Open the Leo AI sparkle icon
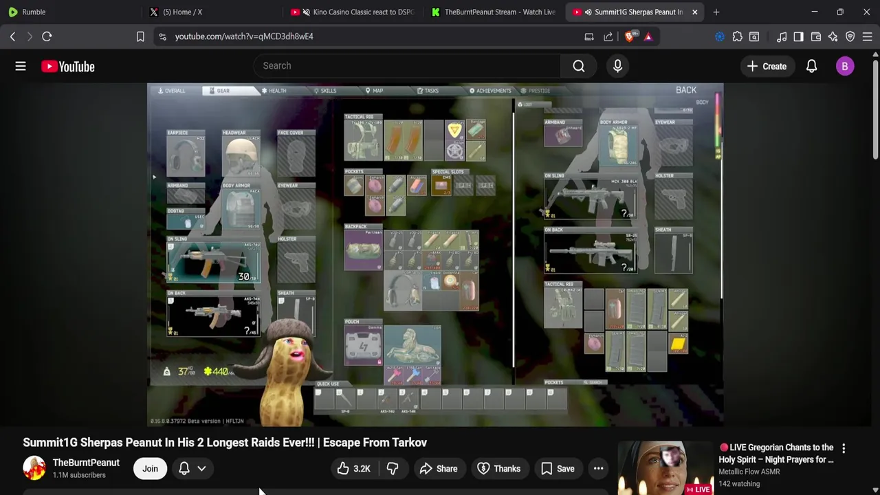880x495 pixels. point(833,36)
